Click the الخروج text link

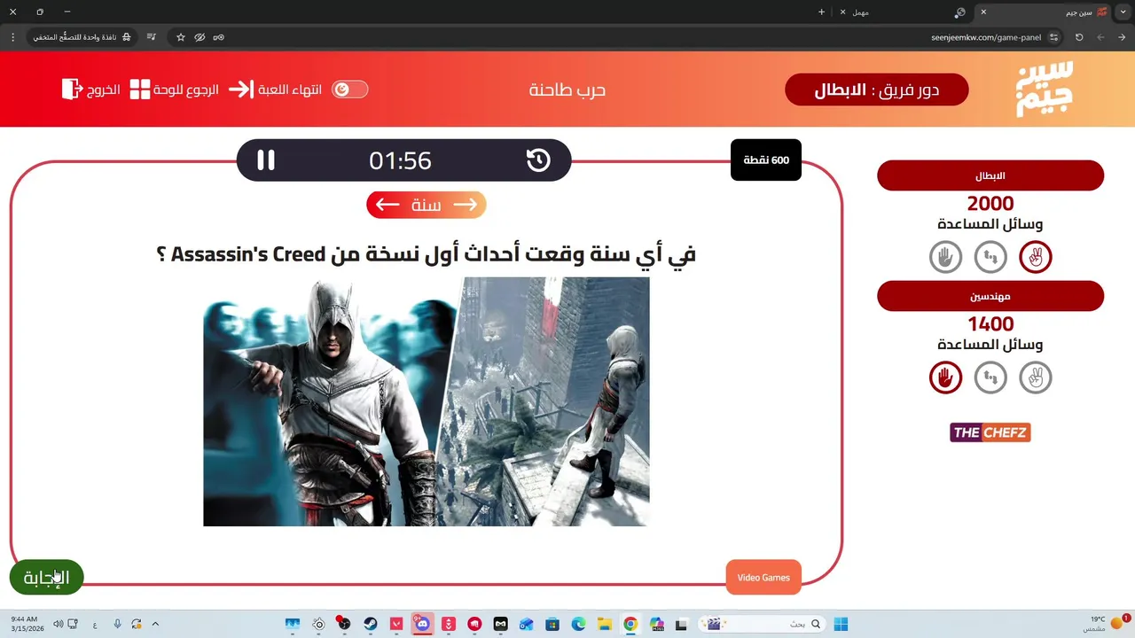(x=104, y=89)
